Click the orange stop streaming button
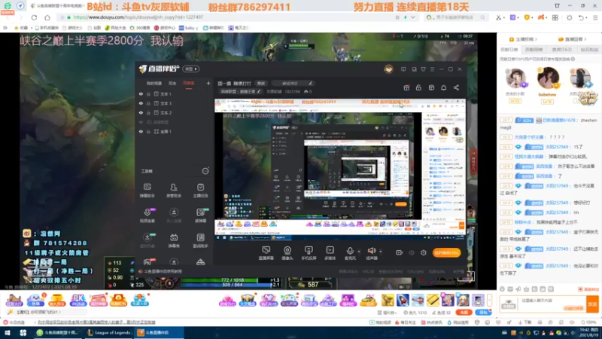This screenshot has width=602, height=339. 446,252
